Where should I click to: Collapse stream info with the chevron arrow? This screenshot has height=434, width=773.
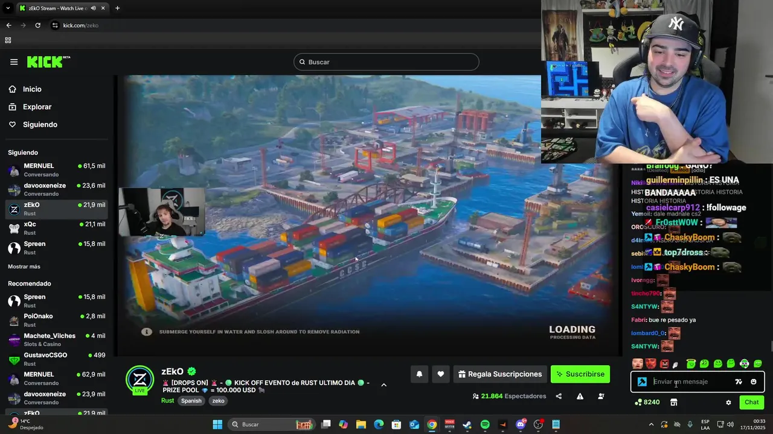383,385
